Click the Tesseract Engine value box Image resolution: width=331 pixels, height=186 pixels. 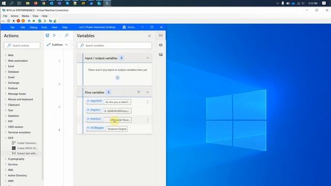click(117, 129)
